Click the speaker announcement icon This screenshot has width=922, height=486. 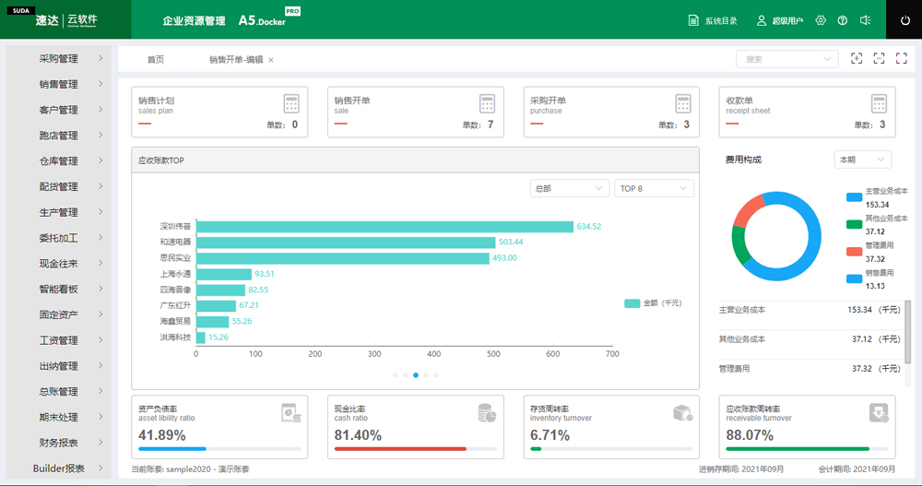click(865, 20)
